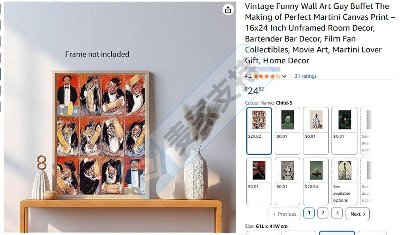Select the Child-5 martini print swatch

click(259, 131)
